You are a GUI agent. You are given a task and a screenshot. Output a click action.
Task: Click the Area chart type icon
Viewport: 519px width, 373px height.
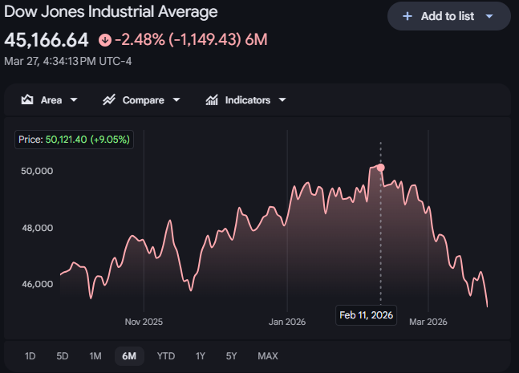(27, 99)
